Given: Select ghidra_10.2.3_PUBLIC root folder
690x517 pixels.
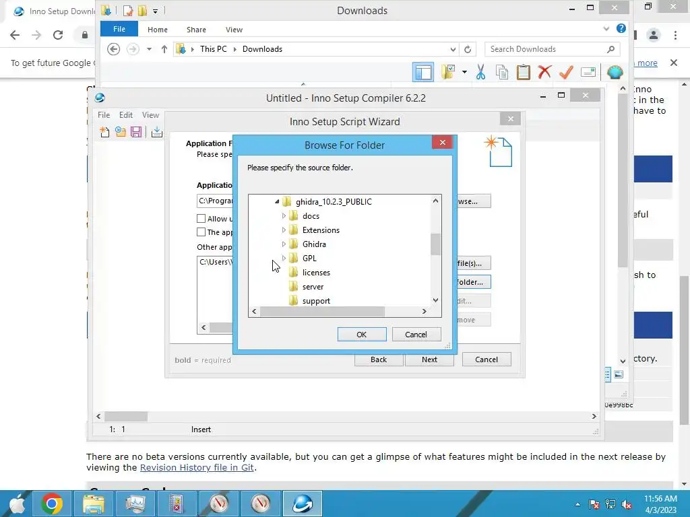Looking at the screenshot, I should (334, 202).
